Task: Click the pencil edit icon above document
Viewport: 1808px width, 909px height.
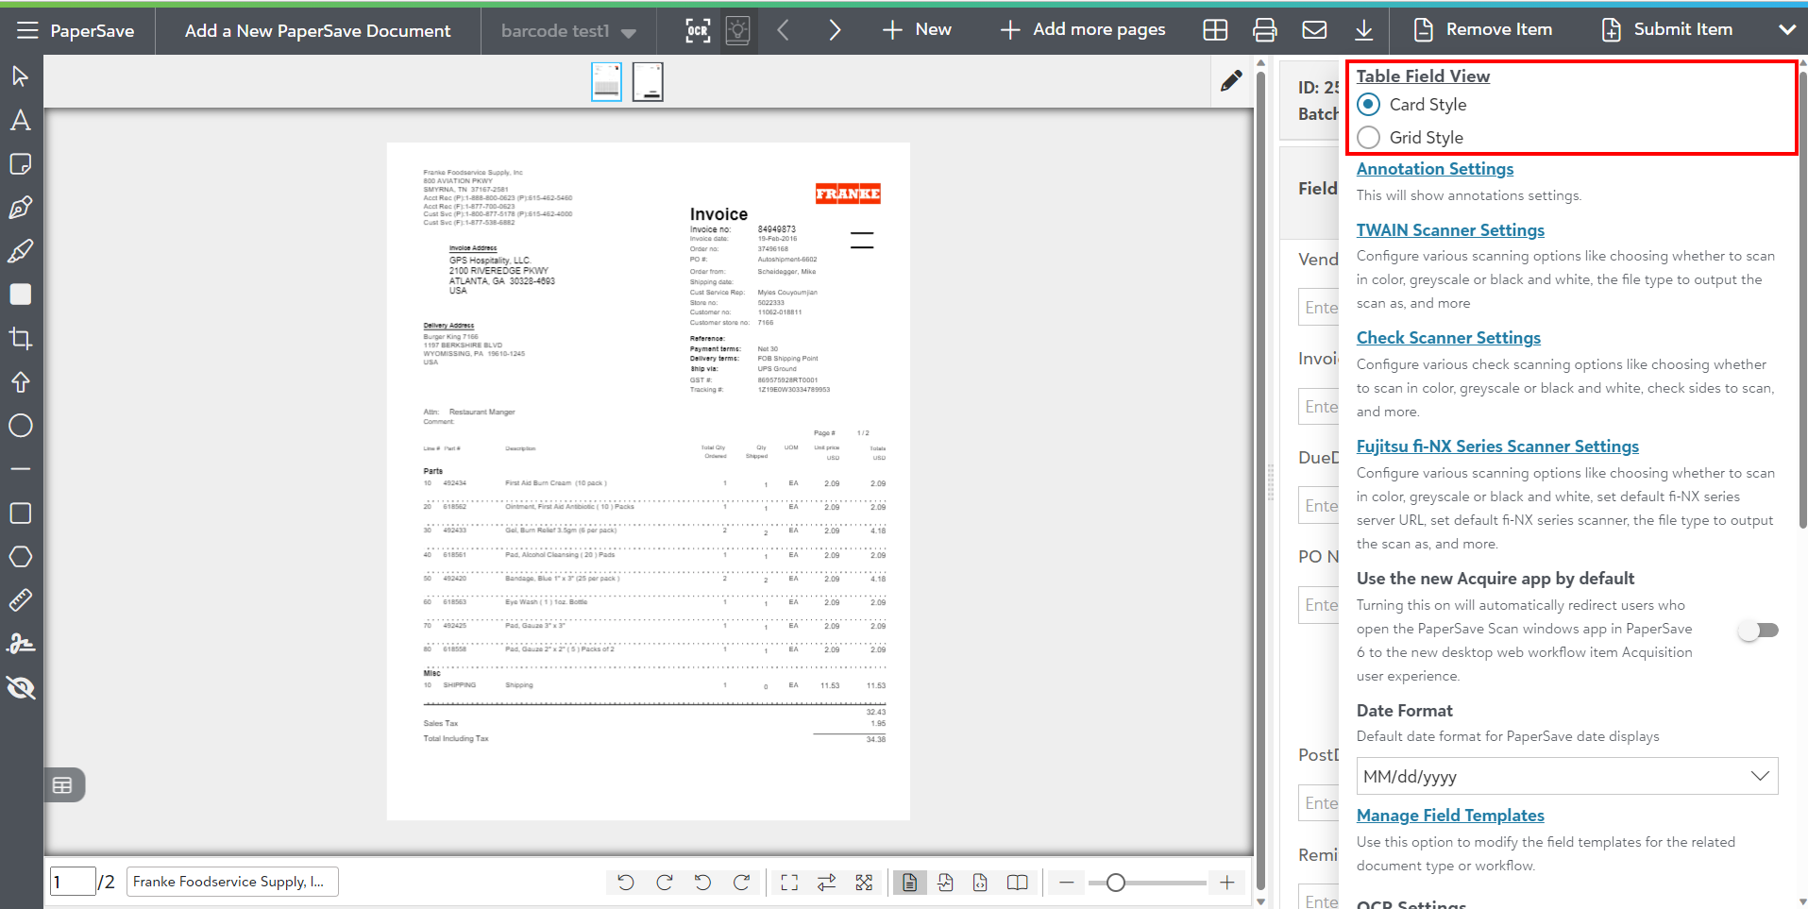Action: pyautogui.click(x=1230, y=81)
